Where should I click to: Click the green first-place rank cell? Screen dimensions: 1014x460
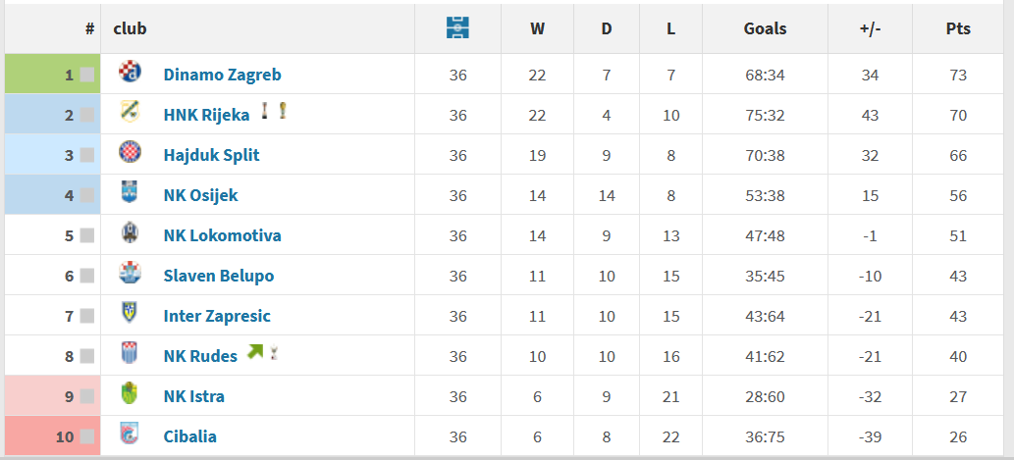[52, 75]
